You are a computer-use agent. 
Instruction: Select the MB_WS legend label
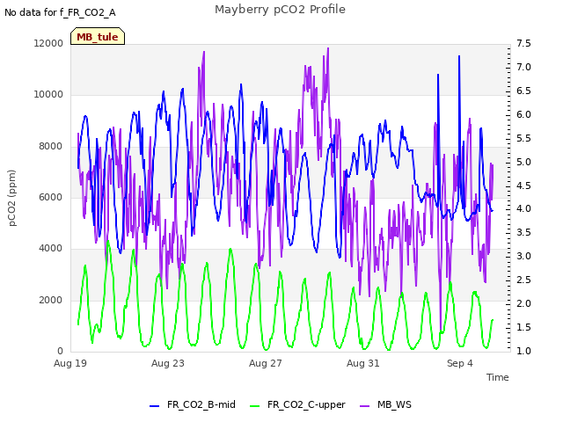click(394, 404)
